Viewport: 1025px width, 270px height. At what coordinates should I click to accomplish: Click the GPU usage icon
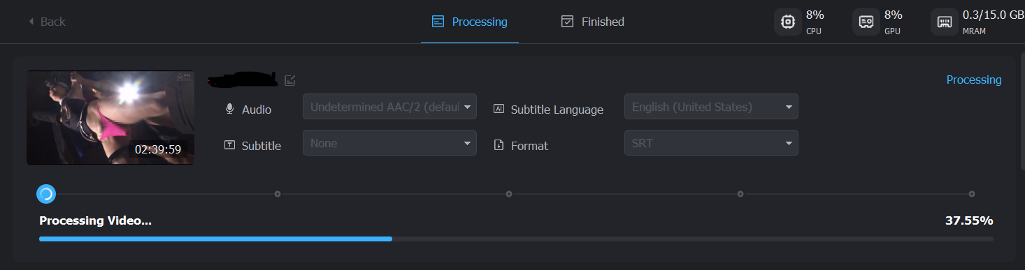pyautogui.click(x=866, y=22)
